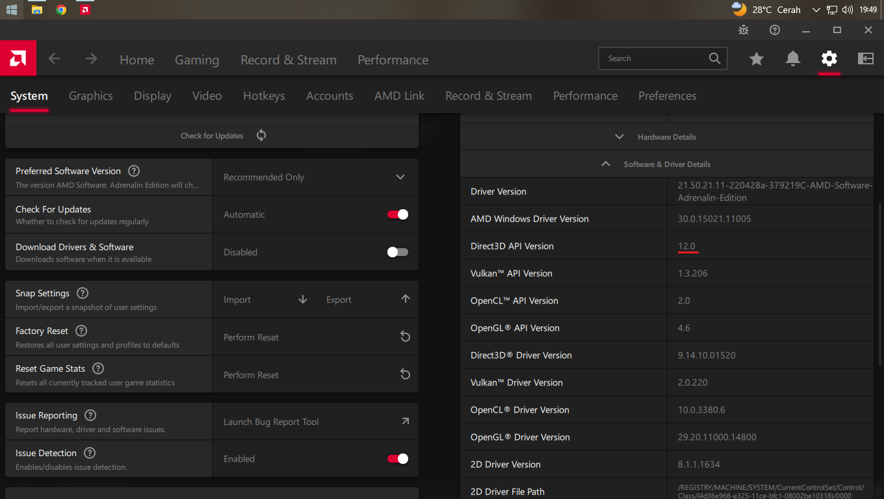This screenshot has width=884, height=499.
Task: Switch to Hotkeys settings tab
Action: (x=264, y=96)
